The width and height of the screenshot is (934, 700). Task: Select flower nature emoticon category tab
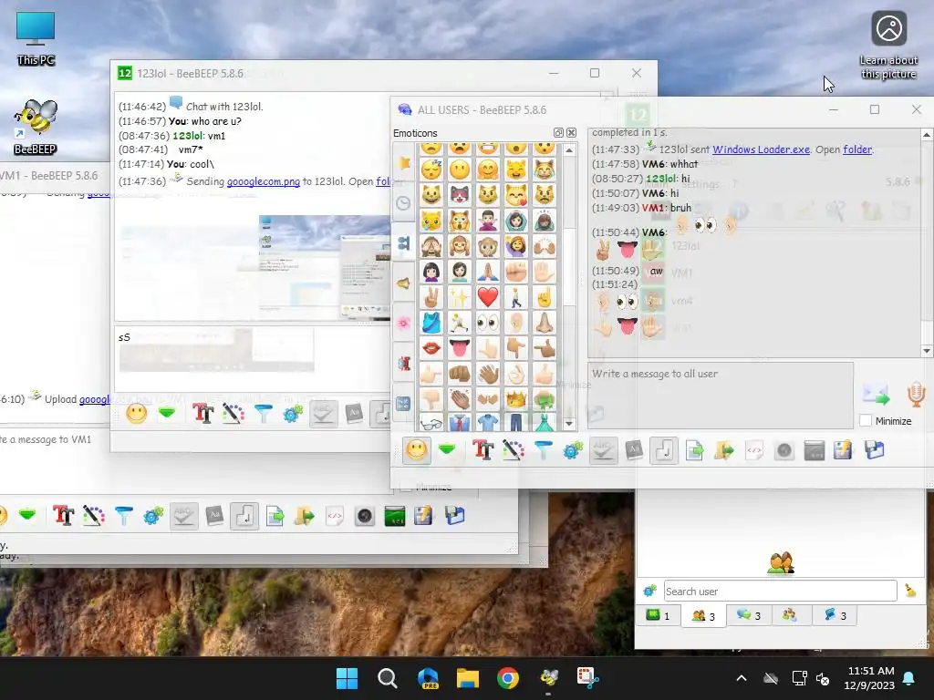click(404, 324)
